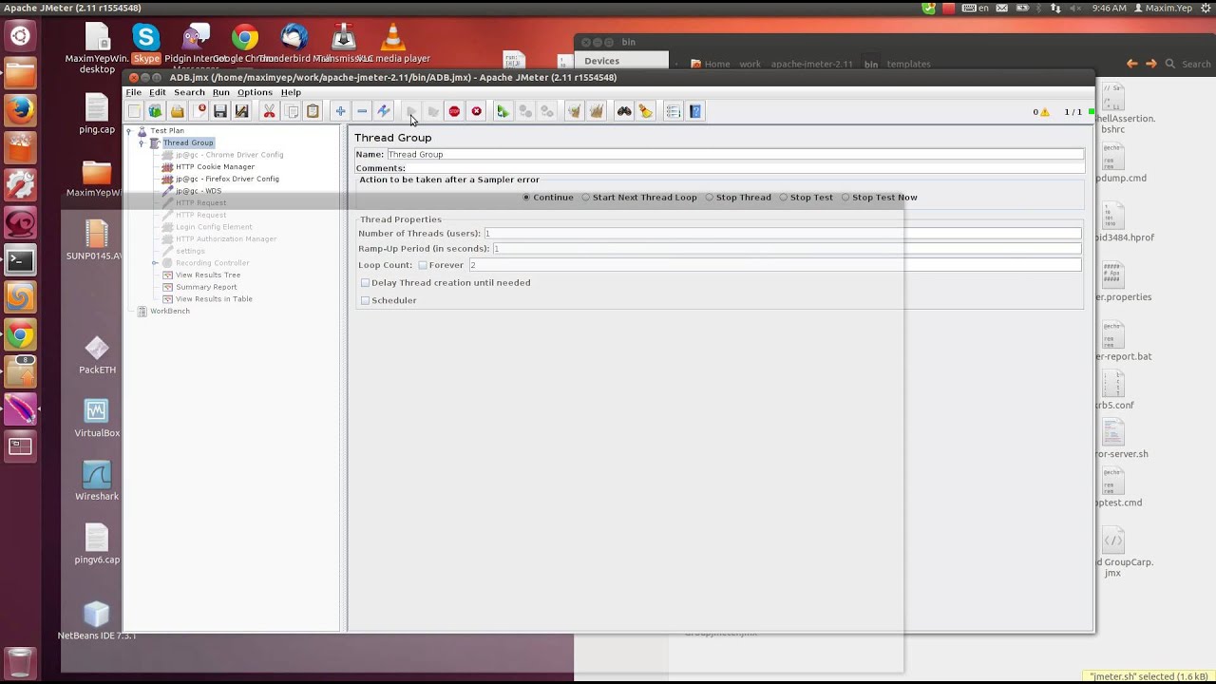Select jp@gc - Firefox Driver Config node
Viewport: 1216px width, 684px height.
pos(227,179)
